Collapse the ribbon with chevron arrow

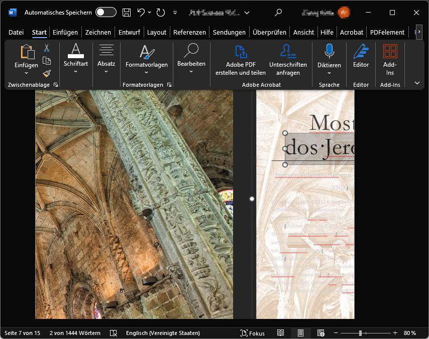[417, 83]
